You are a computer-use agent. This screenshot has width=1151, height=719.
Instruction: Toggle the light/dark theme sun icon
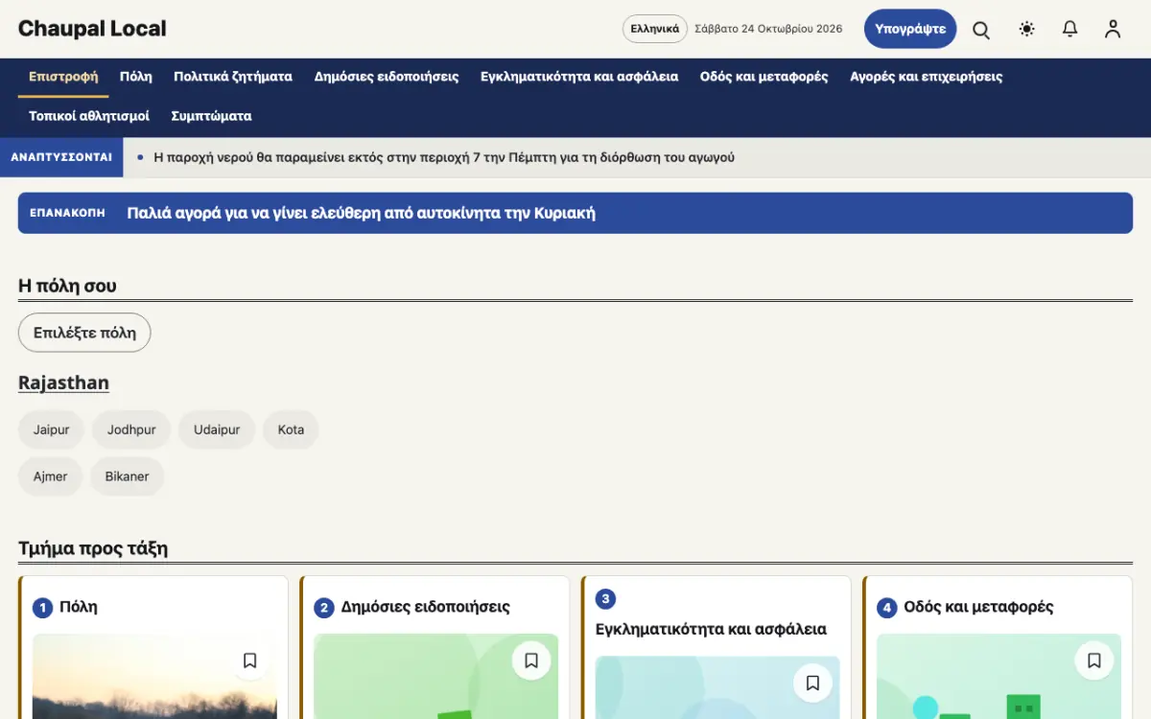(1027, 29)
